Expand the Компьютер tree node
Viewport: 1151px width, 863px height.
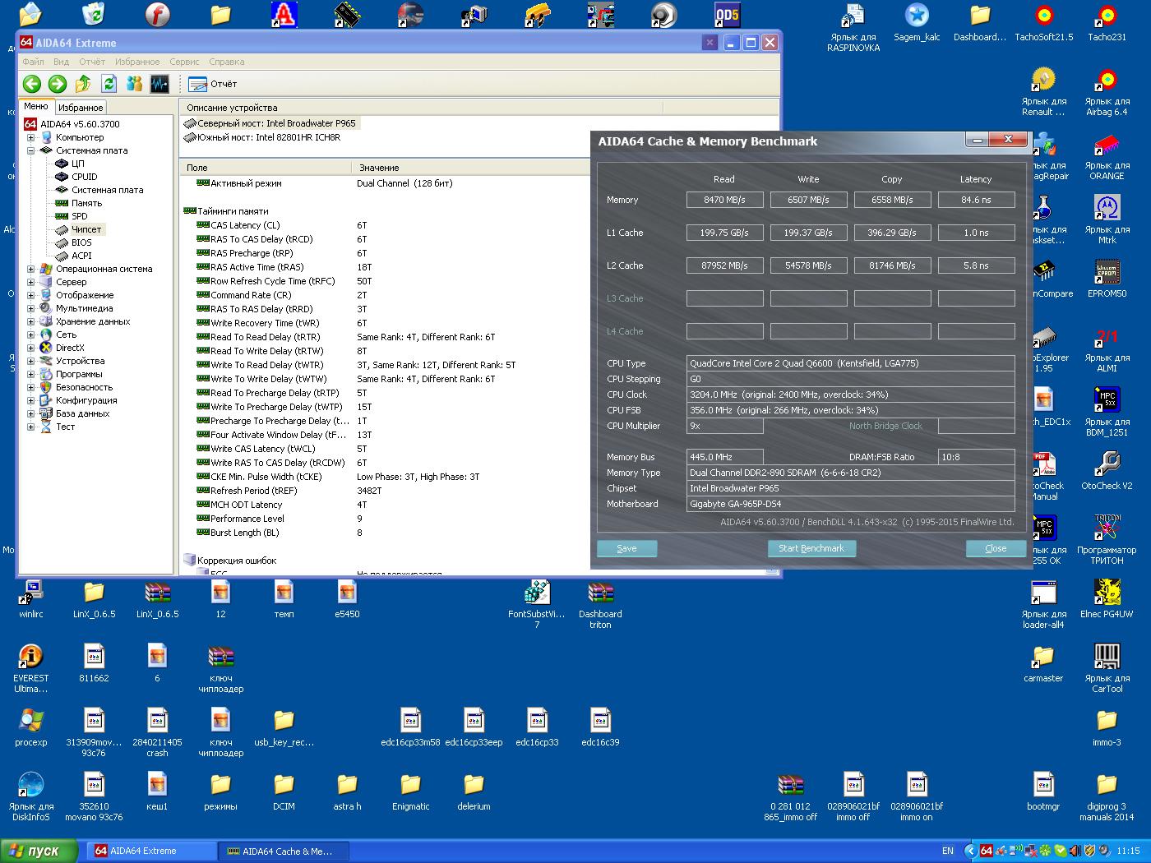tap(30, 137)
